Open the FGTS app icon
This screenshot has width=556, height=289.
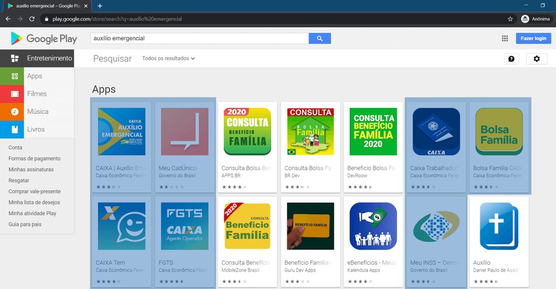[184, 226]
